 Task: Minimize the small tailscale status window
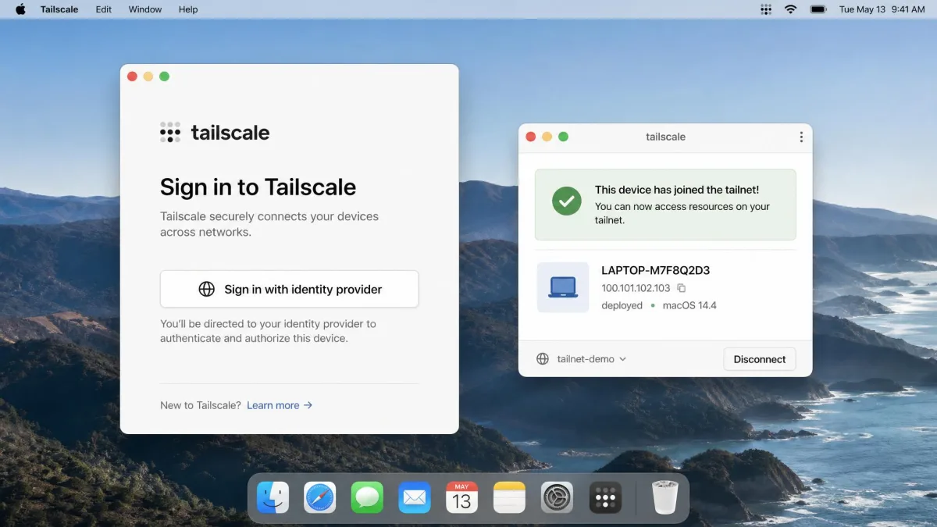point(547,137)
